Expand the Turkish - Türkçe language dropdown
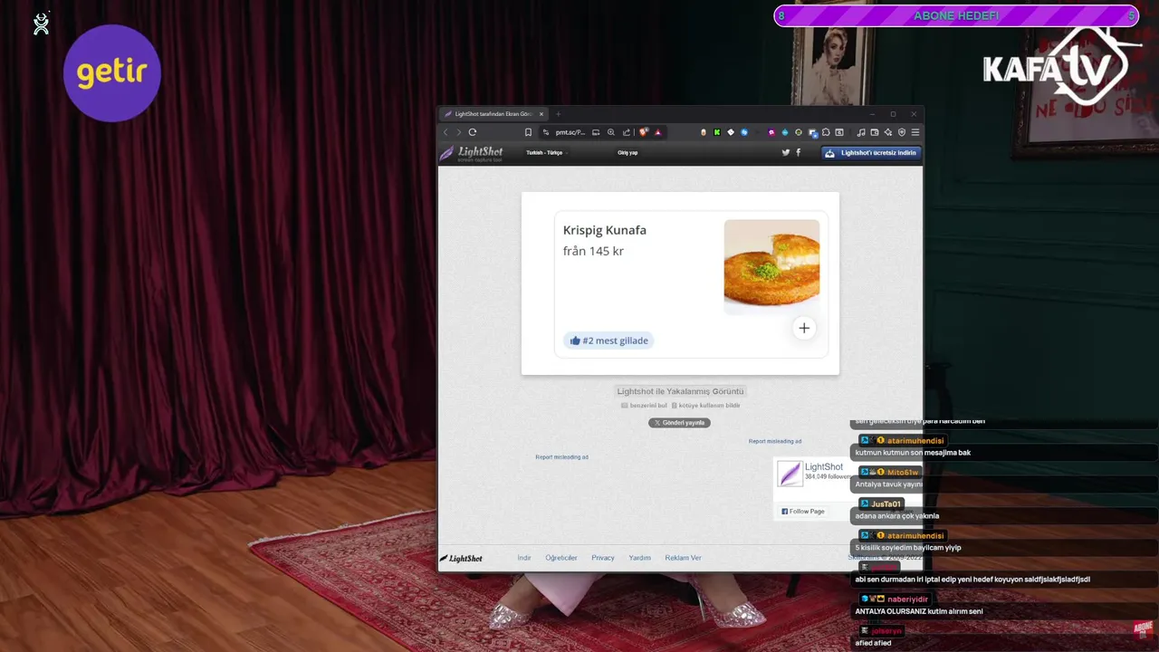This screenshot has height=652, width=1159. [x=545, y=153]
